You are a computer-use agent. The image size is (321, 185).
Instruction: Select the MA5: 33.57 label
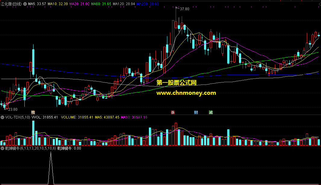[x=37, y=4]
